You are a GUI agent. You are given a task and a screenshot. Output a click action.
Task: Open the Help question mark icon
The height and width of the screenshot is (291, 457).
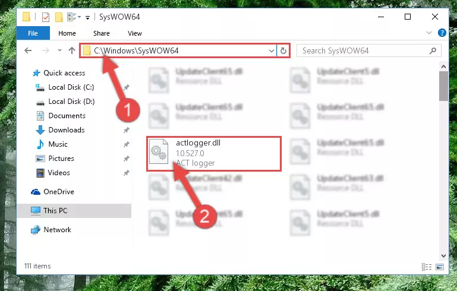tap(442, 33)
